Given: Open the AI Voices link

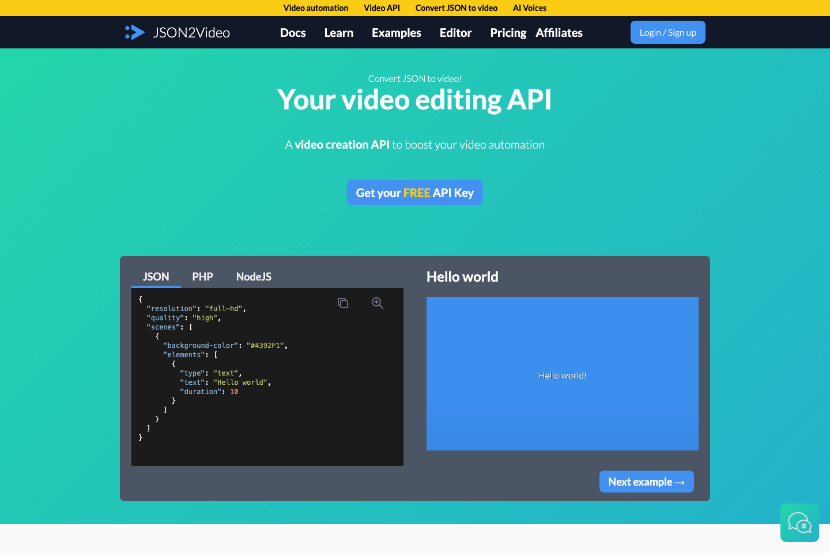Looking at the screenshot, I should point(529,7).
